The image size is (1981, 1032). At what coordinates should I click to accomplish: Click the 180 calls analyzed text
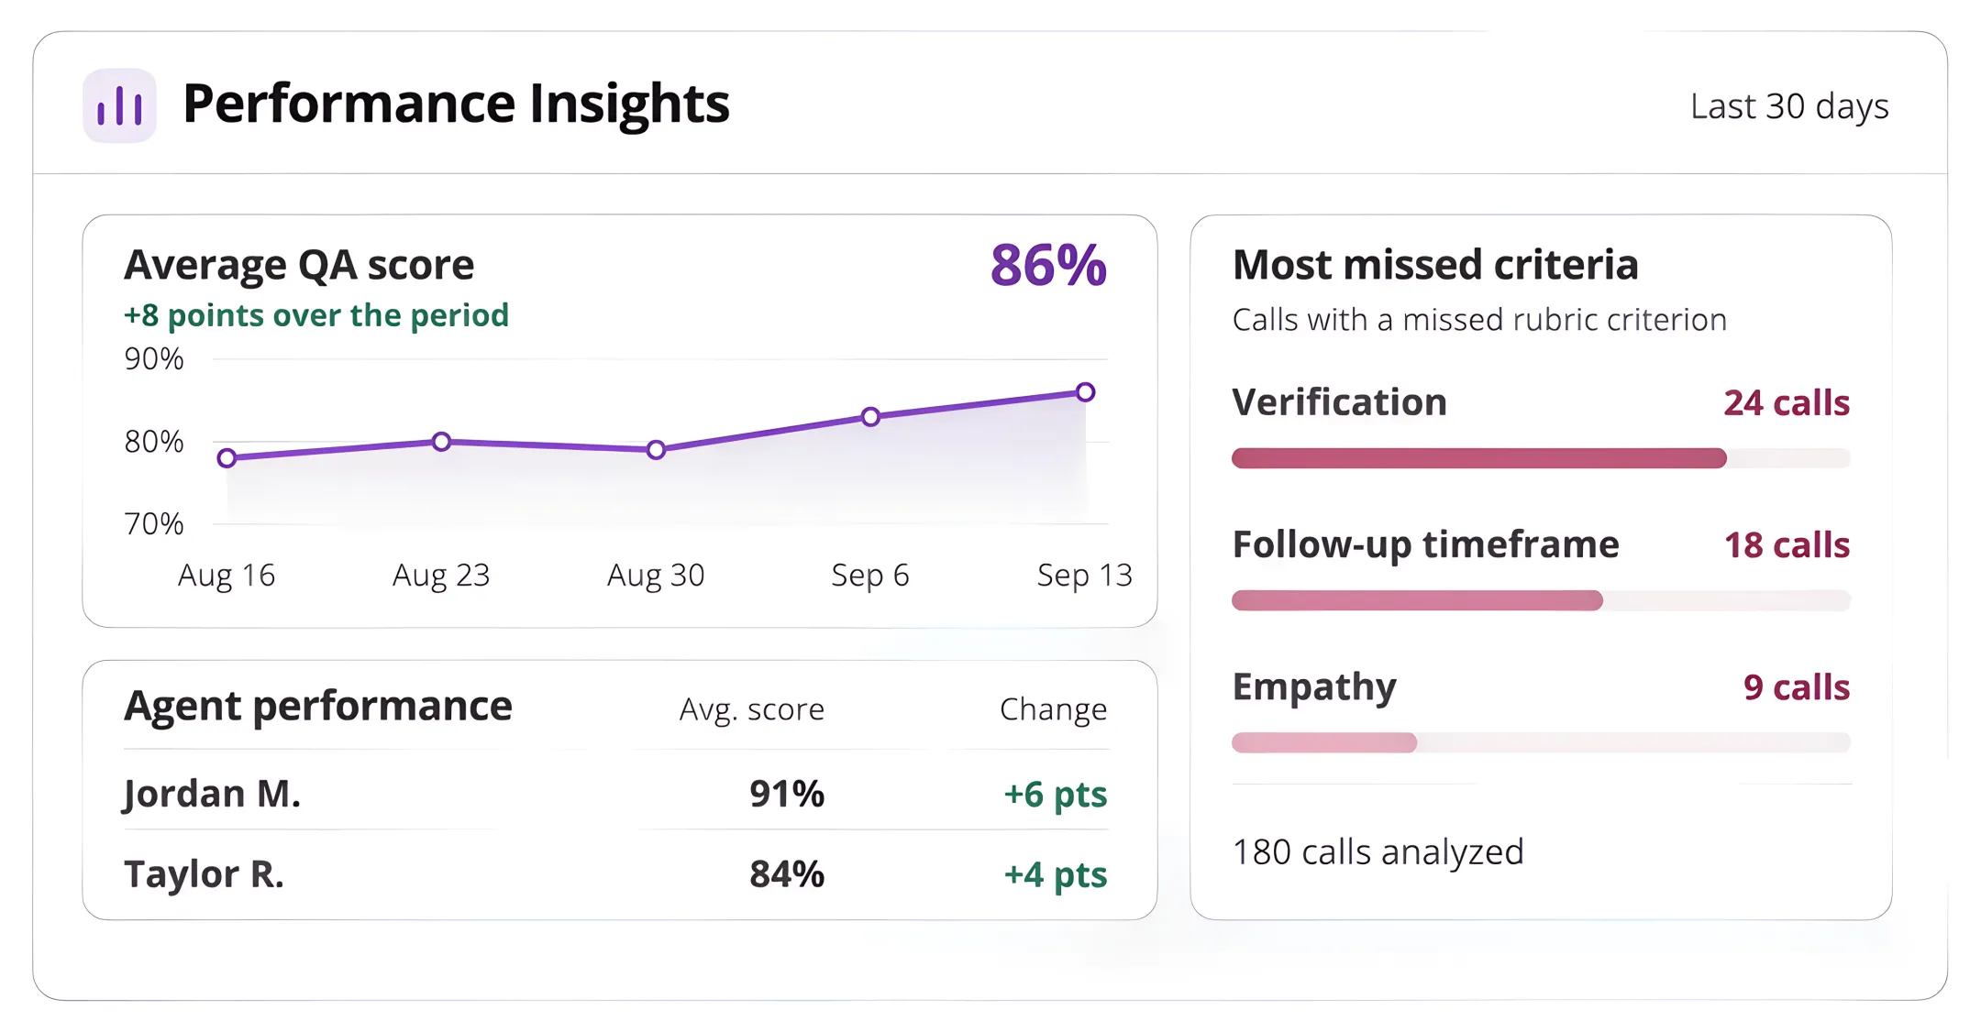(1378, 851)
